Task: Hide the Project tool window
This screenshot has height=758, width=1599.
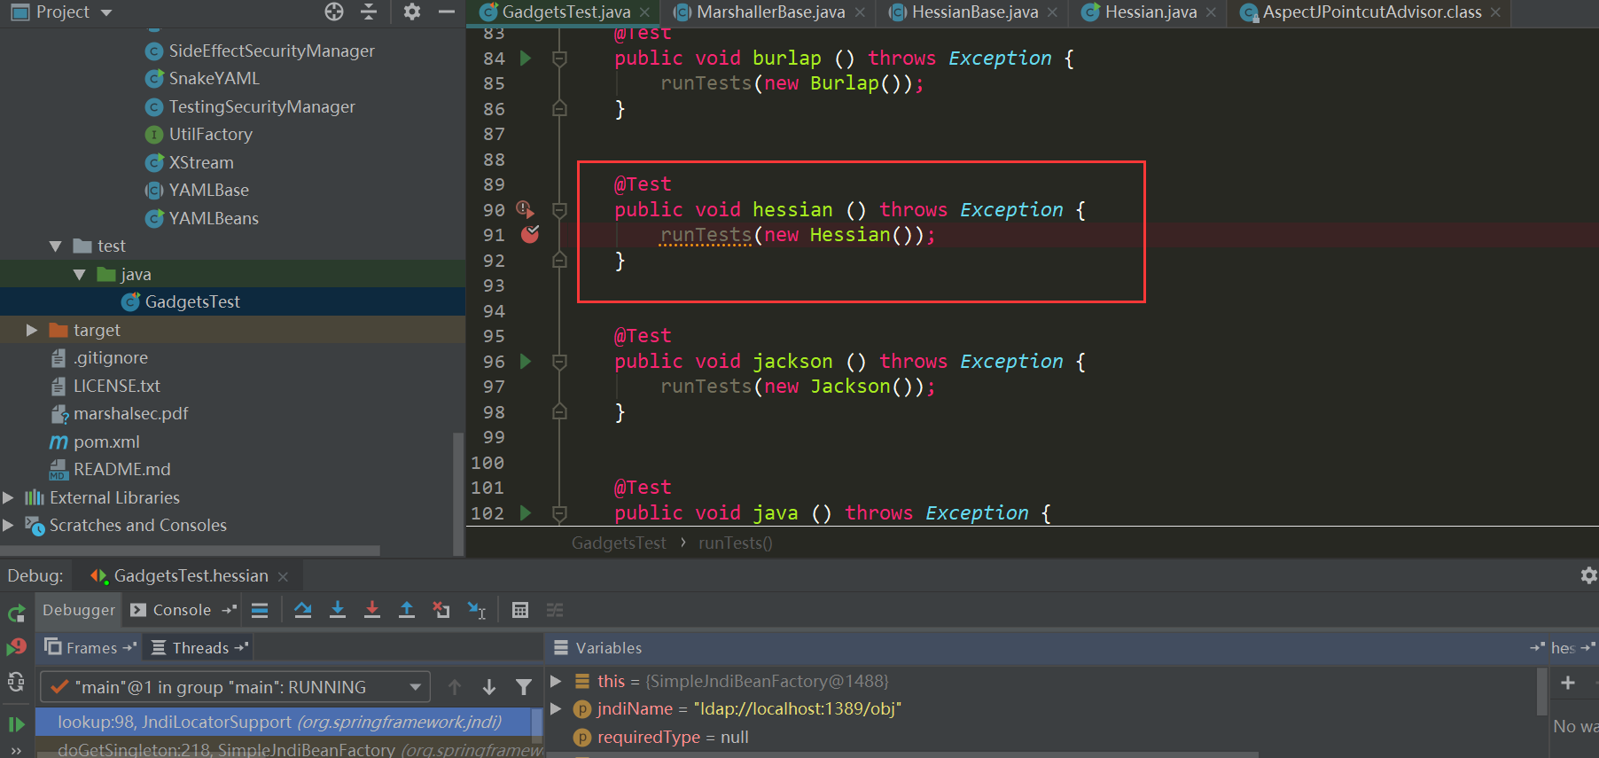Action: [x=447, y=12]
